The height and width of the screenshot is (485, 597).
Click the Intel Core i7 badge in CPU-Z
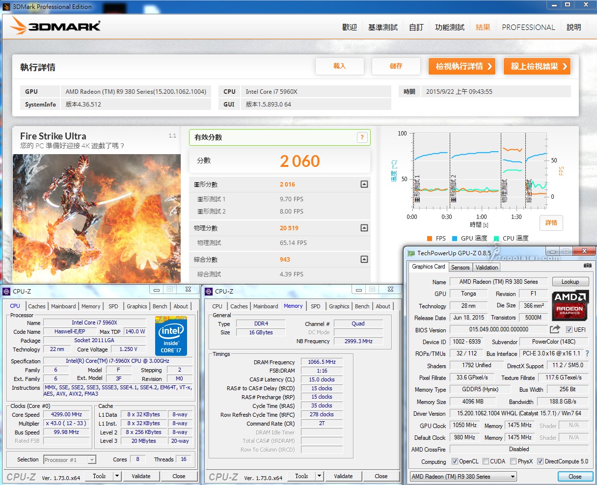click(171, 336)
